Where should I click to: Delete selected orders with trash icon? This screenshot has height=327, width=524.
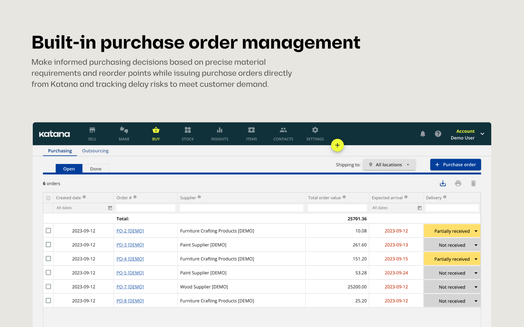[x=473, y=184]
